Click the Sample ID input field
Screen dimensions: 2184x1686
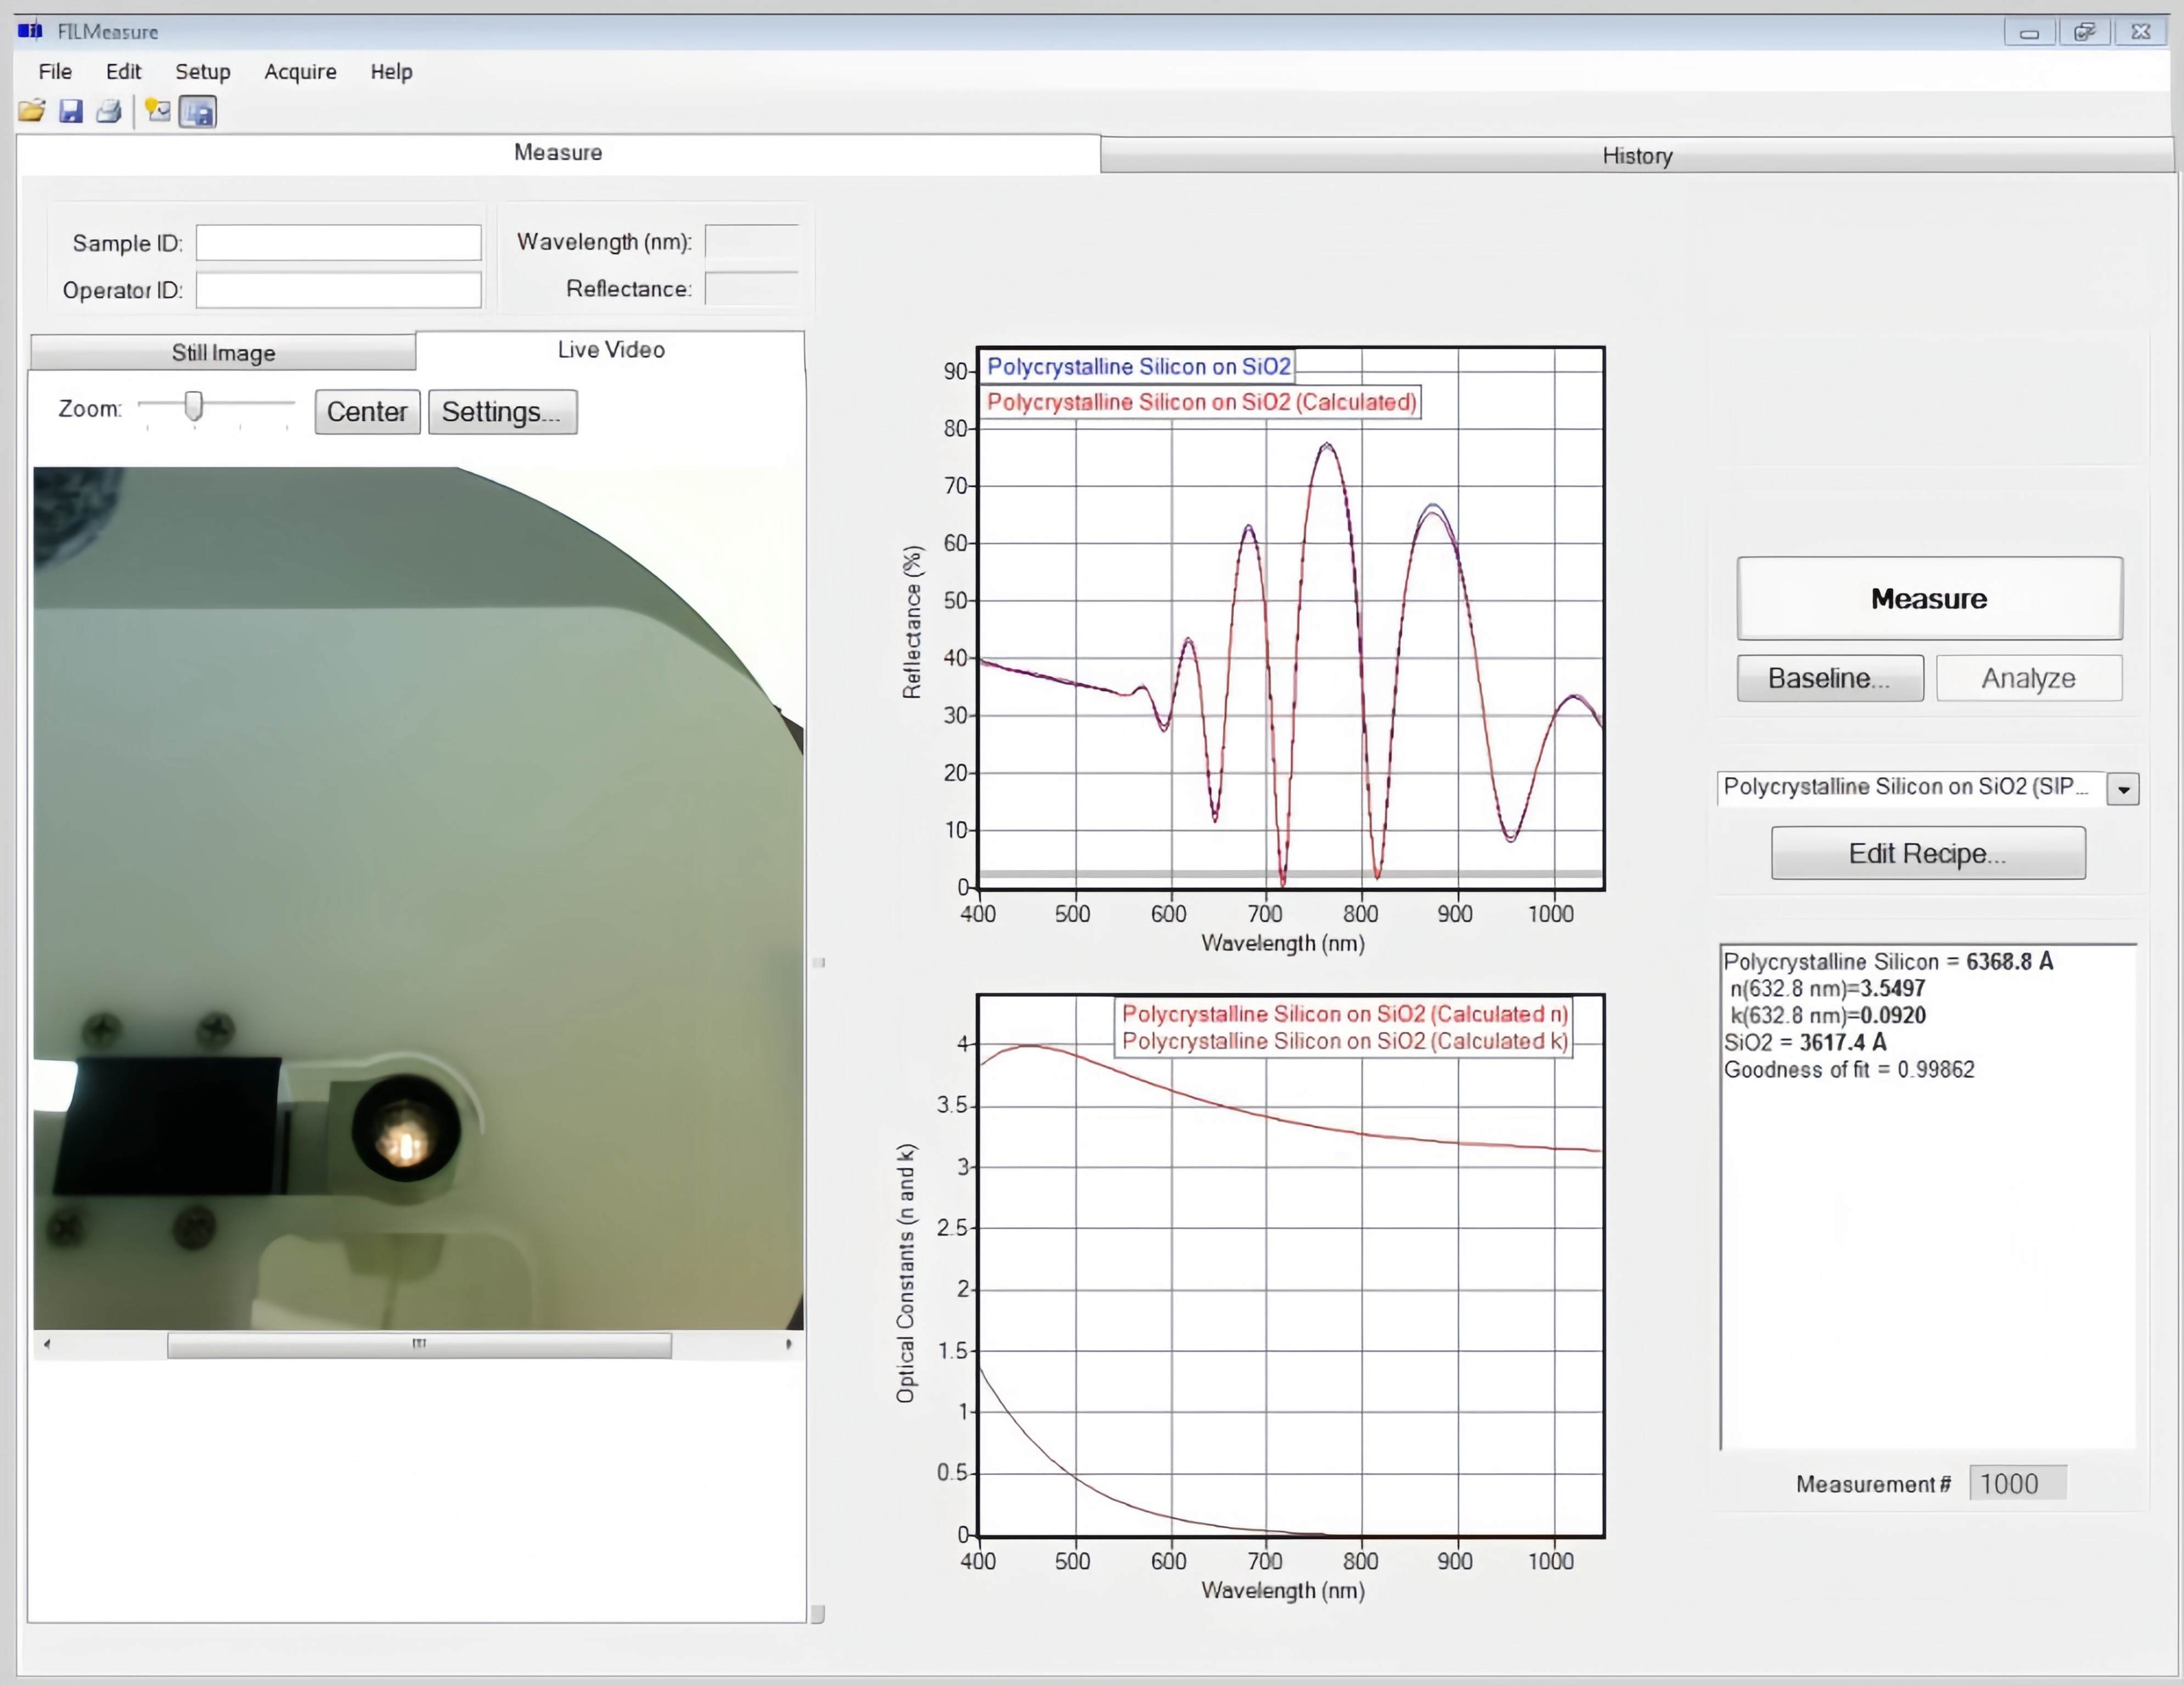click(x=339, y=242)
